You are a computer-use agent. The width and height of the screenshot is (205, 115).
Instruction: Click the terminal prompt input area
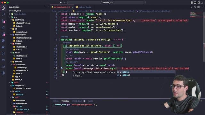tap(97, 105)
